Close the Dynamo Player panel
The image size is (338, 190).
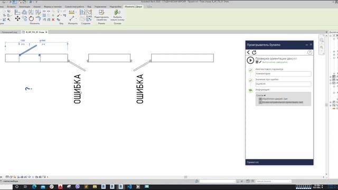(x=311, y=44)
